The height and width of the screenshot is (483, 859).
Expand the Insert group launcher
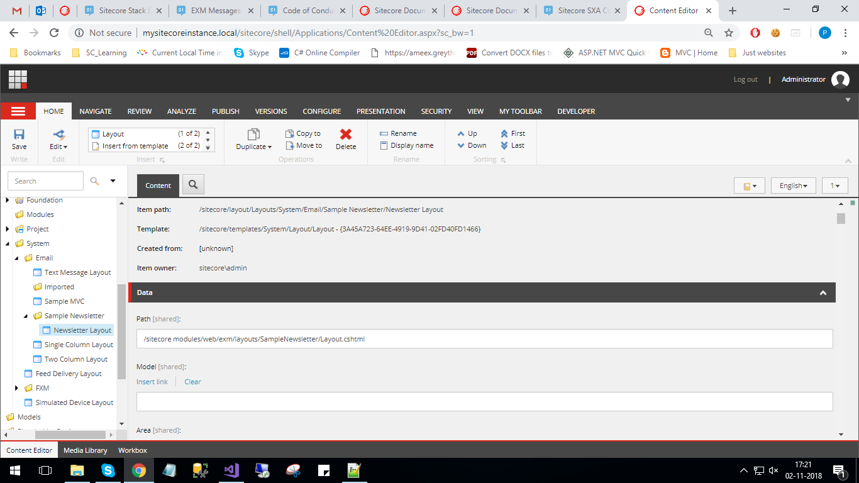[x=162, y=160]
